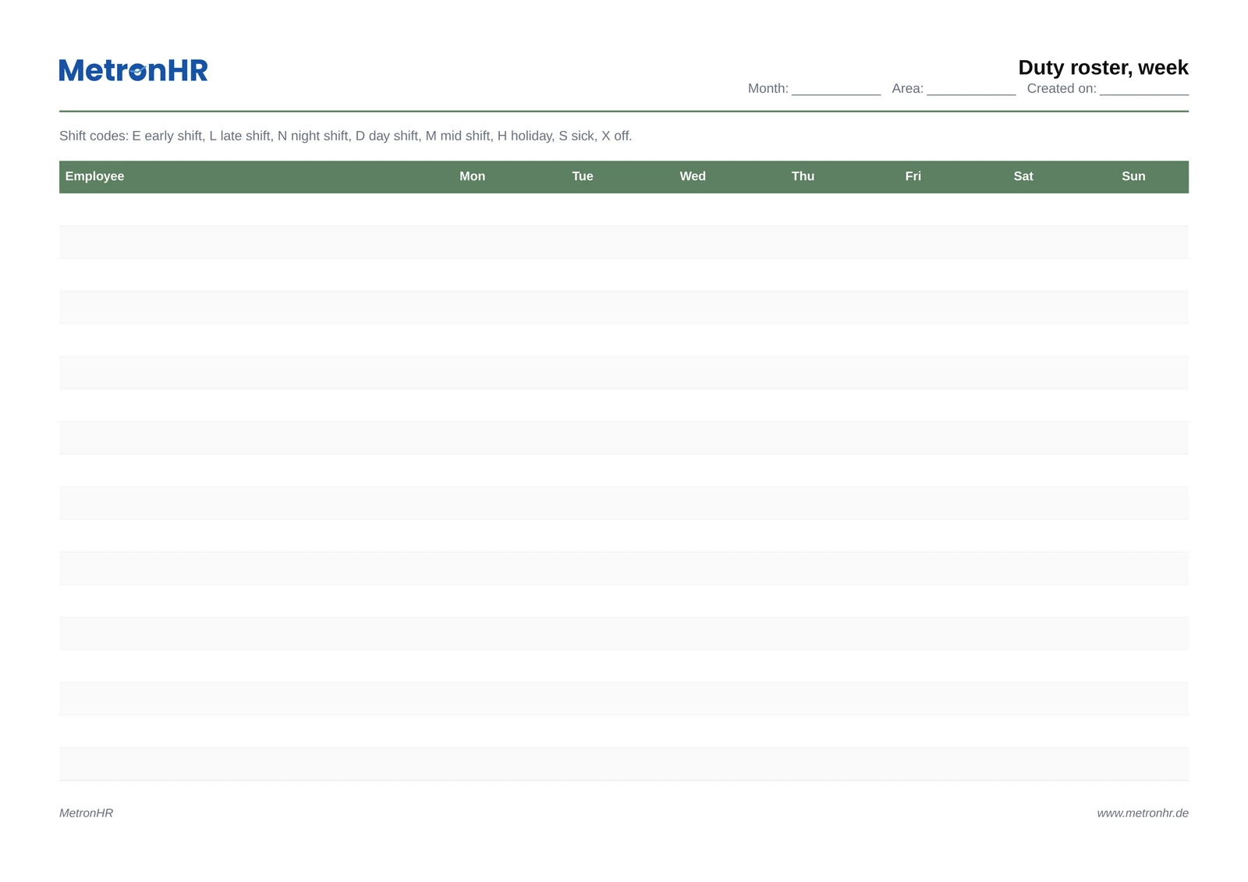Open the www.metronhr.de footer link
Image resolution: width=1248 pixels, height=882 pixels.
tap(1143, 813)
